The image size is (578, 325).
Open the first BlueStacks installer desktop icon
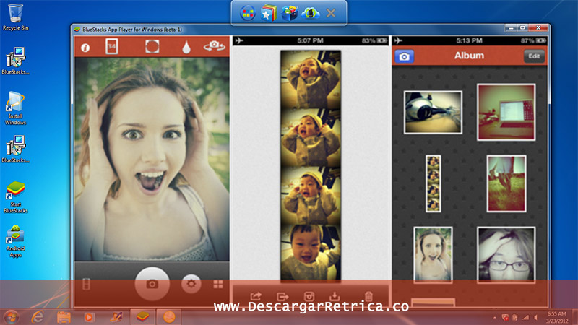click(15, 61)
